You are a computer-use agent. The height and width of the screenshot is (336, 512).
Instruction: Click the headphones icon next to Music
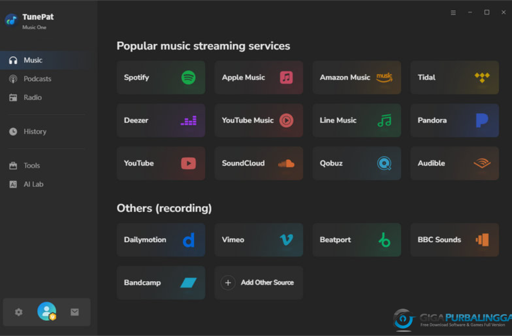coord(13,61)
